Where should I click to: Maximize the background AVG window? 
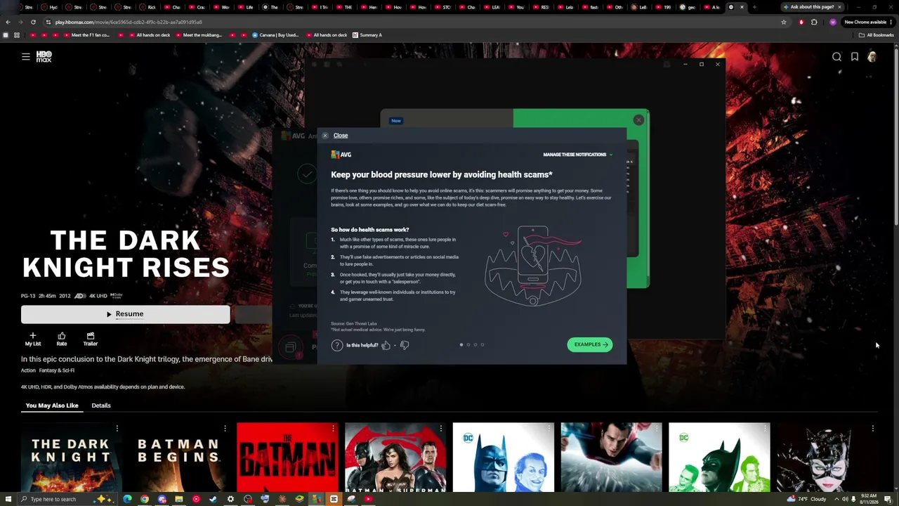tap(701, 64)
